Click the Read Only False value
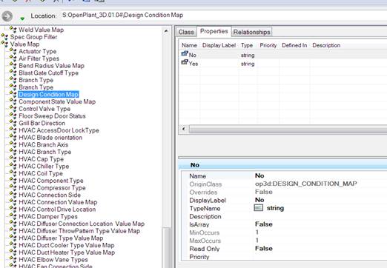The width and height of the screenshot is (387, 268). (264, 248)
